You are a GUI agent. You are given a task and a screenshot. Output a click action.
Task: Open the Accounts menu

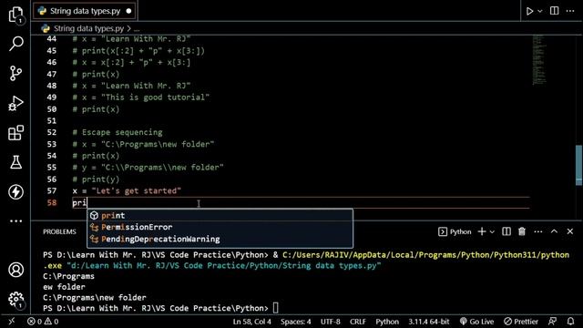point(15,270)
